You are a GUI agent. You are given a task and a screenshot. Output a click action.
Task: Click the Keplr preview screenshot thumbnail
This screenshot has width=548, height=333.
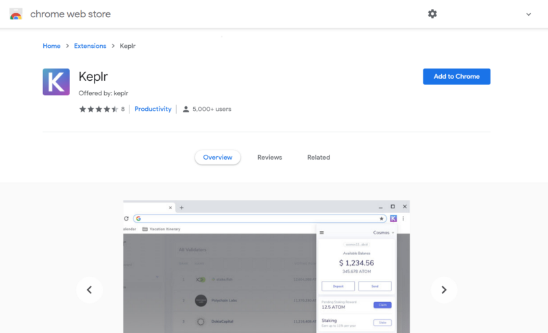pyautogui.click(x=266, y=267)
